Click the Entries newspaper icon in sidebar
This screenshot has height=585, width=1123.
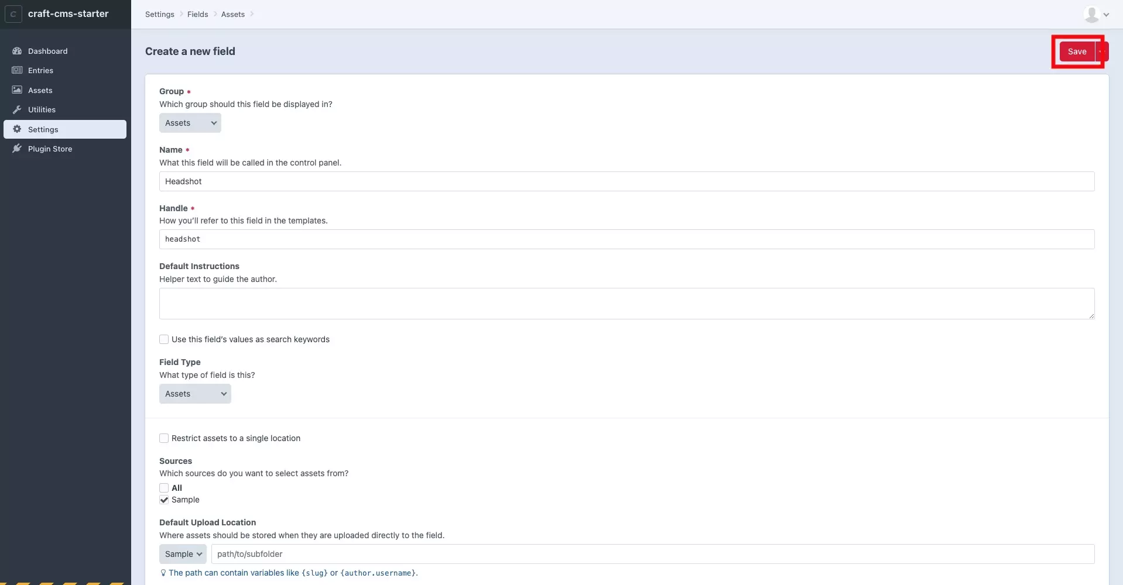pos(17,70)
